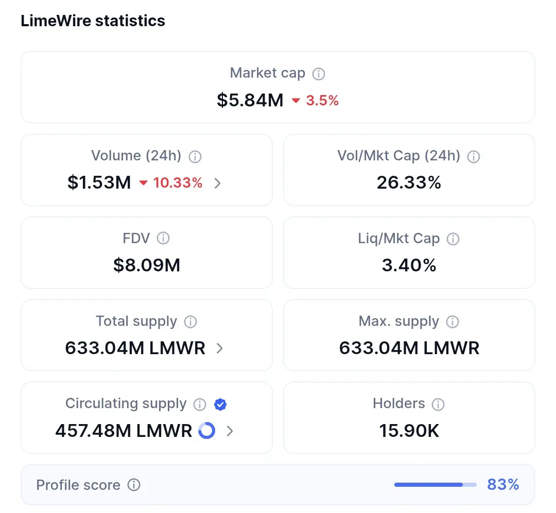Click the blue verified badge icon
Screen dimensions: 556x513
[220, 405]
